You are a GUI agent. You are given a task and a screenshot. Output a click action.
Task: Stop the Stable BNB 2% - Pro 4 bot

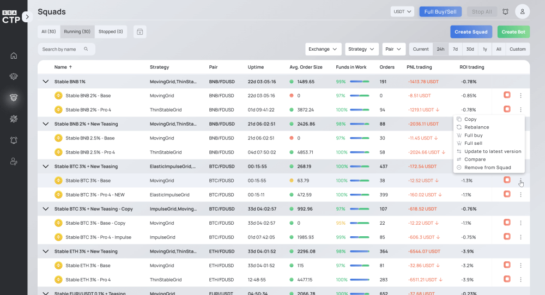[507, 109]
